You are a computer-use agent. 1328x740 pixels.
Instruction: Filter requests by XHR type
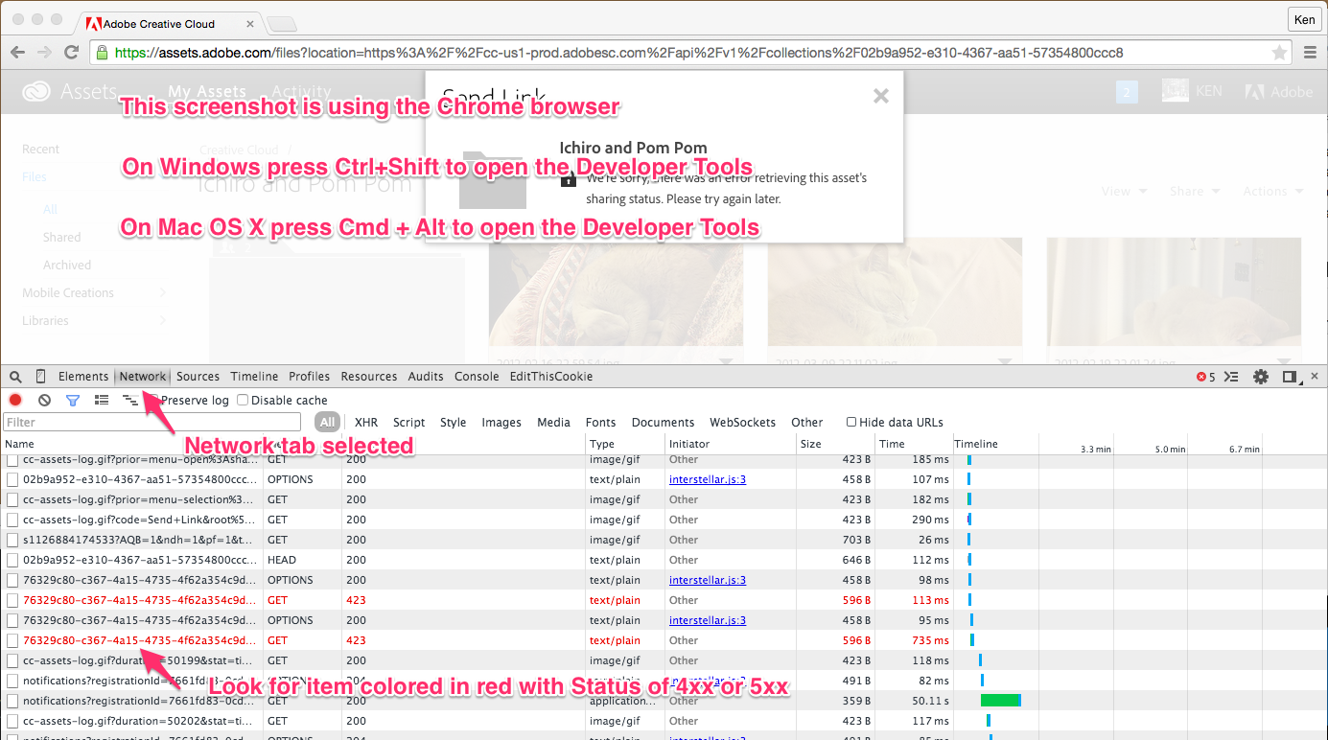pos(366,422)
